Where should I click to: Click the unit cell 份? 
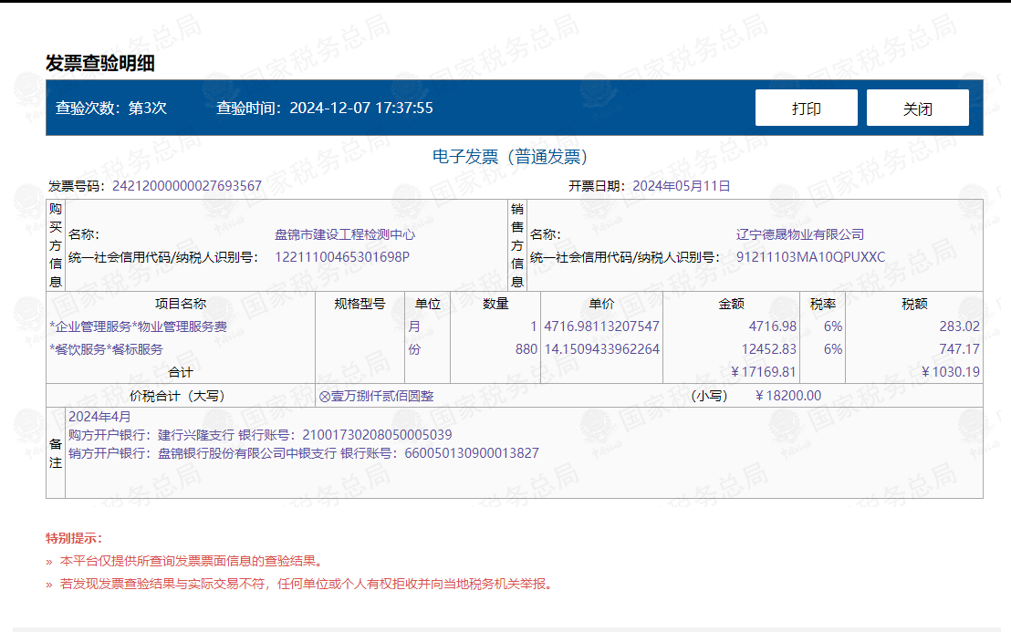point(414,349)
